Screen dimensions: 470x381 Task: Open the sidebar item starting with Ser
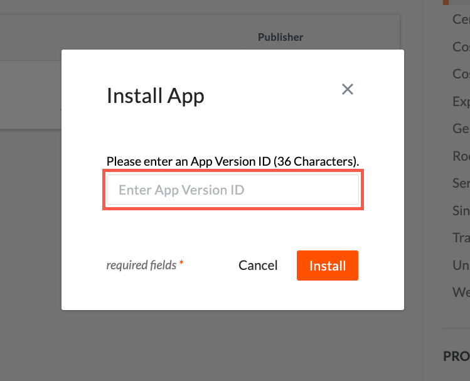tap(461, 183)
